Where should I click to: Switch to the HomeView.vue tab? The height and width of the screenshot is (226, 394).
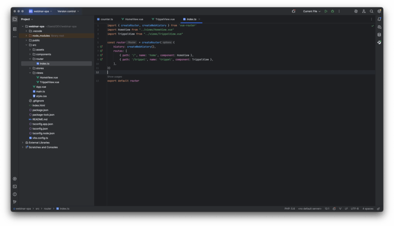click(x=132, y=19)
